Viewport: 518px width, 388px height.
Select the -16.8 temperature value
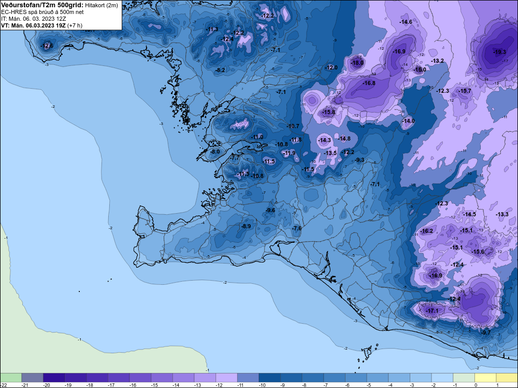tap(369, 84)
